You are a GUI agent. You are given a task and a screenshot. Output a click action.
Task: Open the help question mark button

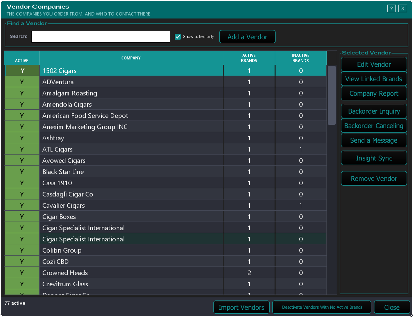click(x=391, y=9)
